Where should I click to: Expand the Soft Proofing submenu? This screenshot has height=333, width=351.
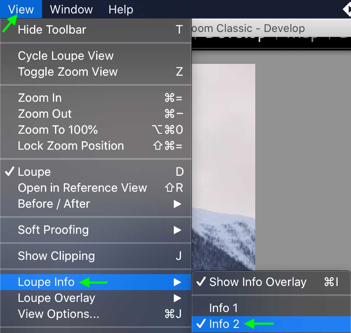click(x=96, y=230)
